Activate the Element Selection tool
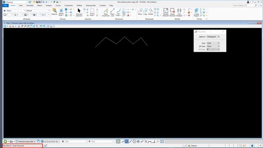The height and width of the screenshot is (148, 263). tap(79, 12)
